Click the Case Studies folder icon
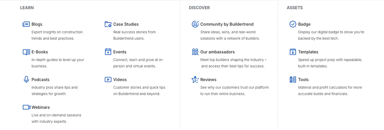384x130 pixels. click(x=108, y=24)
